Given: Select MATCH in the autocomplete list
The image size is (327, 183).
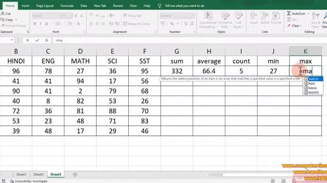Looking at the screenshot, I should click(x=313, y=79).
